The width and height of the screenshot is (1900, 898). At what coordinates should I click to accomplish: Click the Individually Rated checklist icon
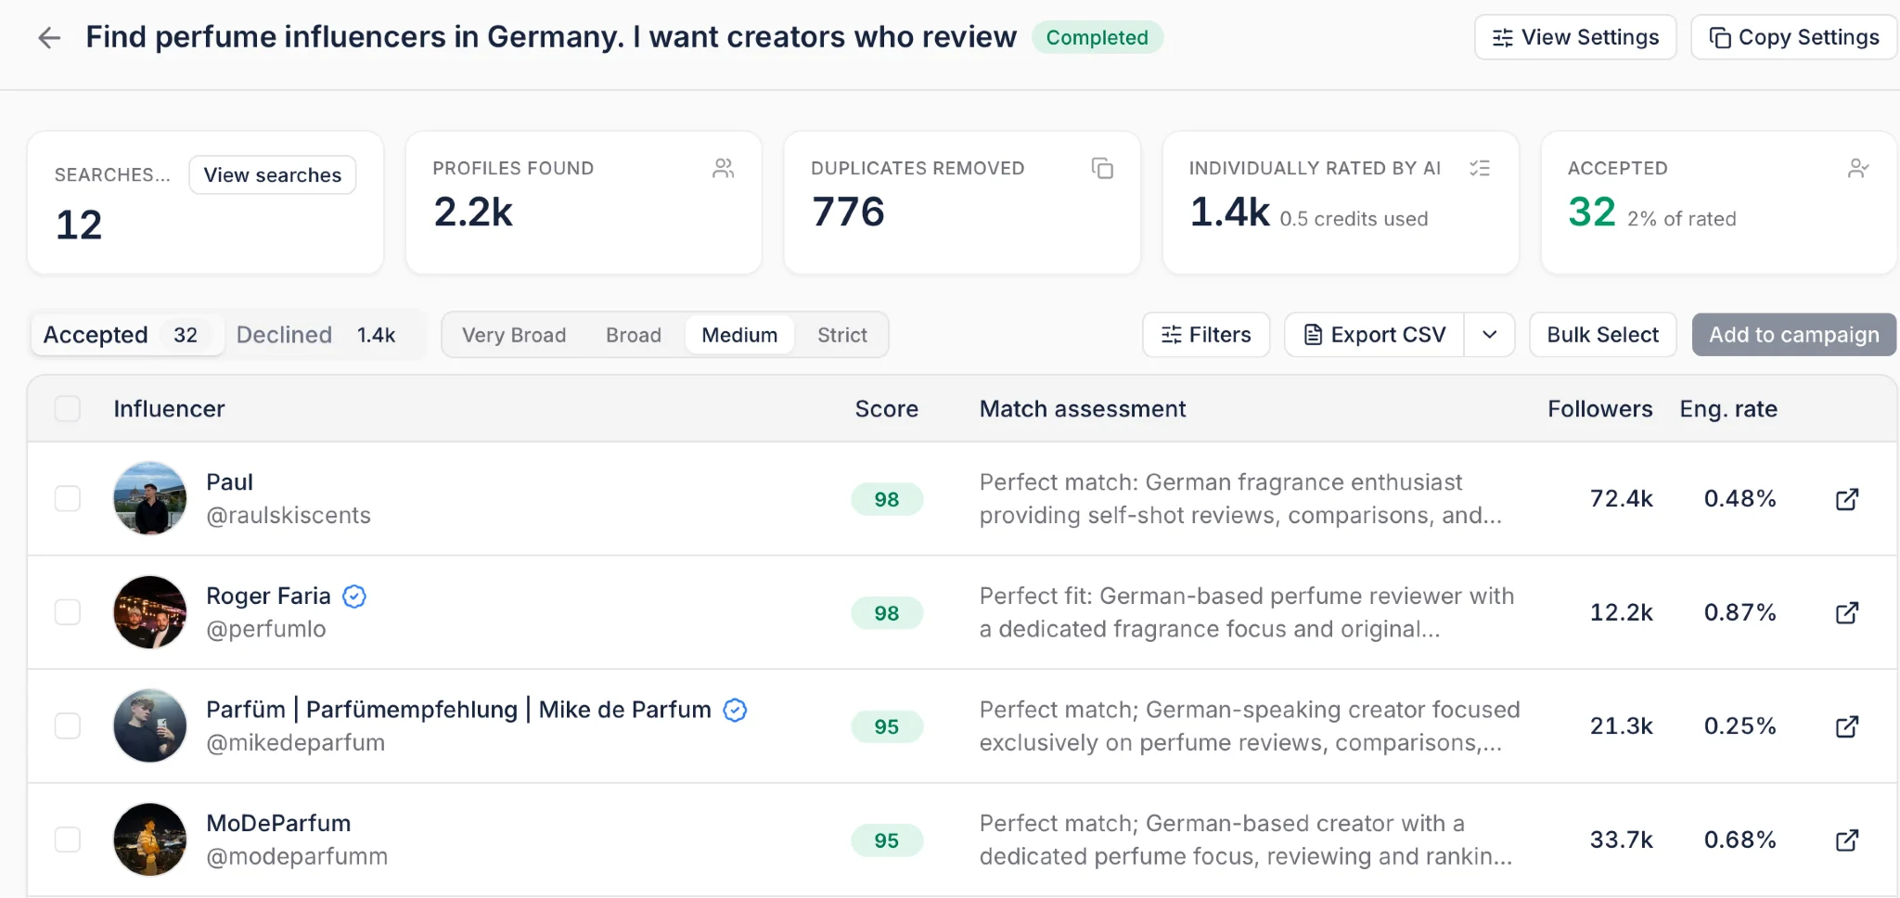point(1480,168)
